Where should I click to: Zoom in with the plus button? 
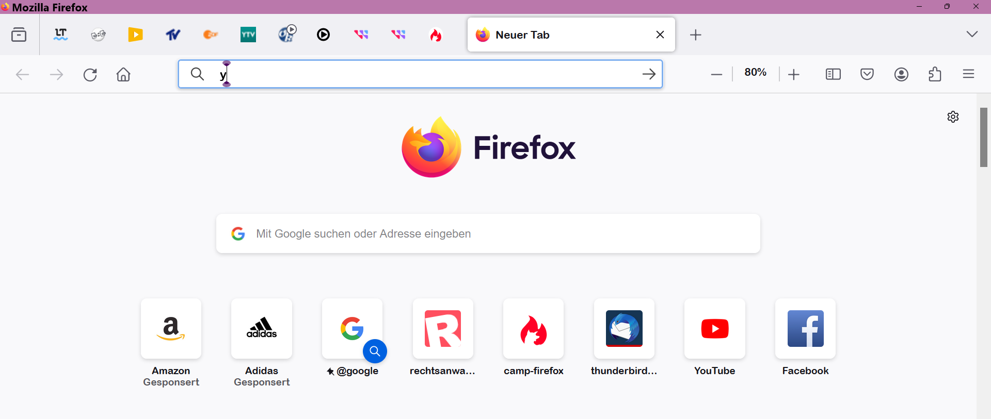794,75
